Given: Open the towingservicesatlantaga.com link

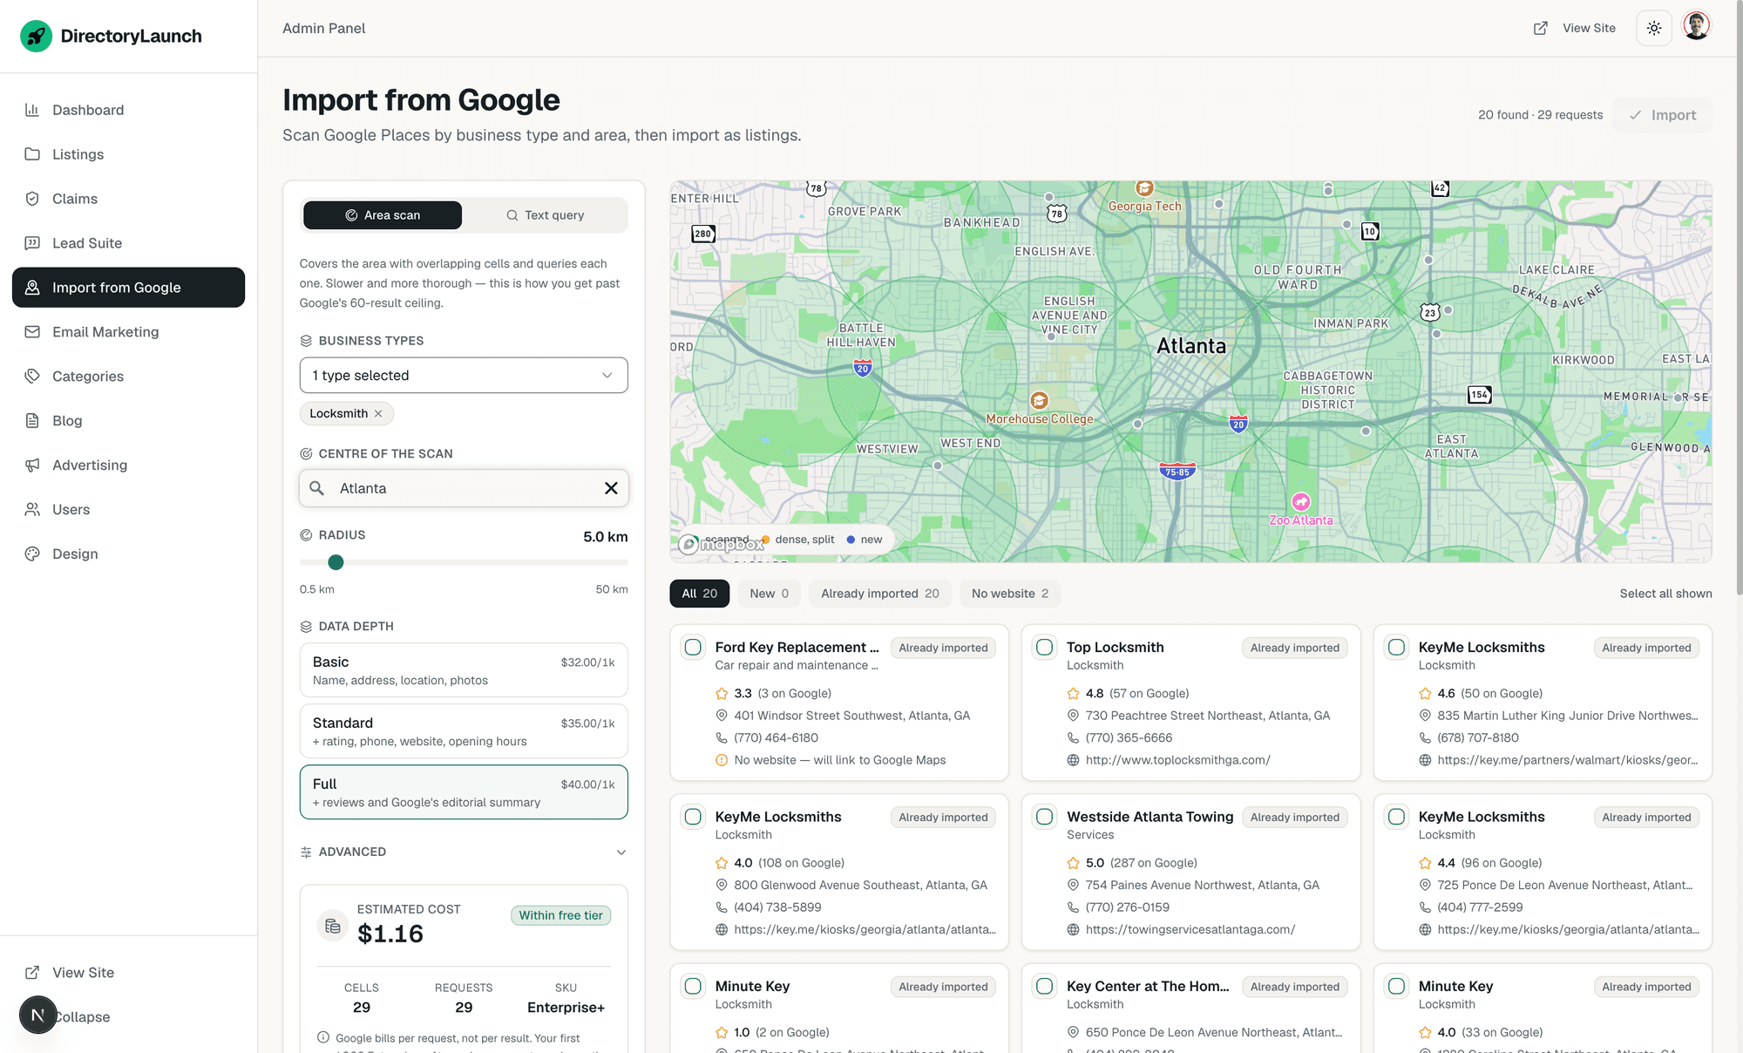Looking at the screenshot, I should [1190, 929].
